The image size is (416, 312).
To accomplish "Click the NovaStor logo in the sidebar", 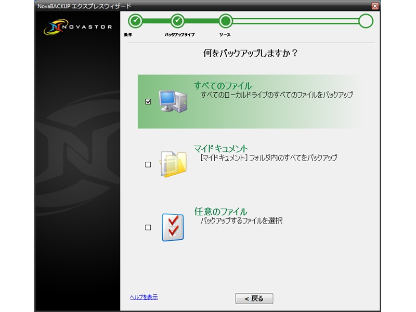I will pos(77,27).
